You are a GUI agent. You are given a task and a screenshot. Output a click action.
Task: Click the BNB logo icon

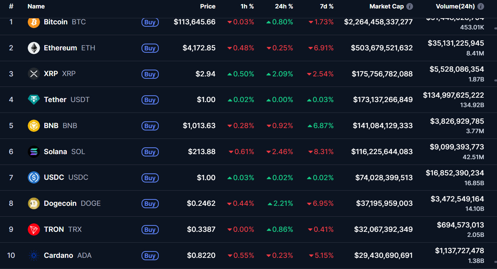[x=34, y=126]
